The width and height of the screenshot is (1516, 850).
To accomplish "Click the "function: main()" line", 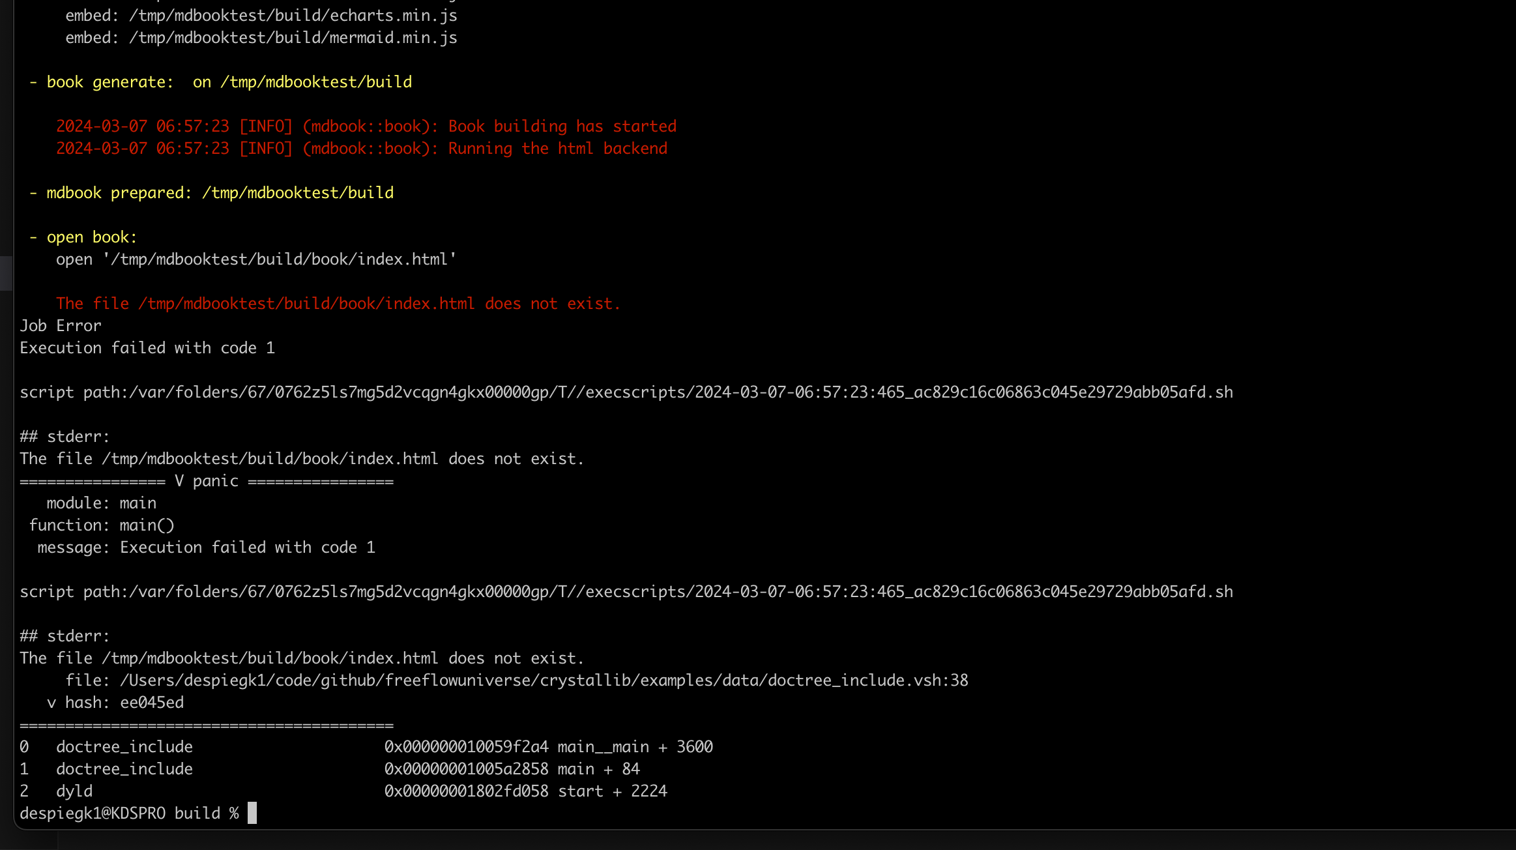I will (101, 525).
